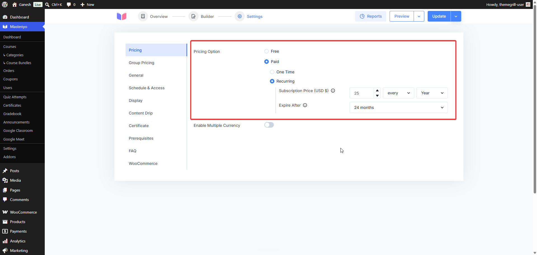Open the FAQ settings tab
The width and height of the screenshot is (537, 255).
point(156,151)
